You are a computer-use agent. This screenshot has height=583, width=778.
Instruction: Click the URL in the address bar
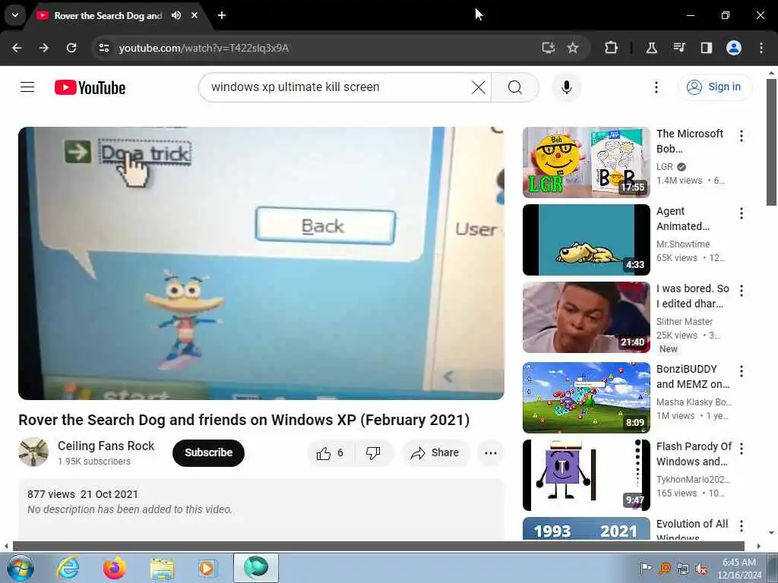pyautogui.click(x=204, y=48)
